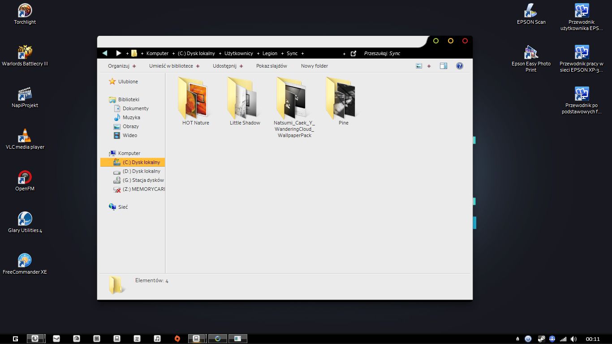Click the Przeszukaj: Sync search field

[x=394, y=53]
